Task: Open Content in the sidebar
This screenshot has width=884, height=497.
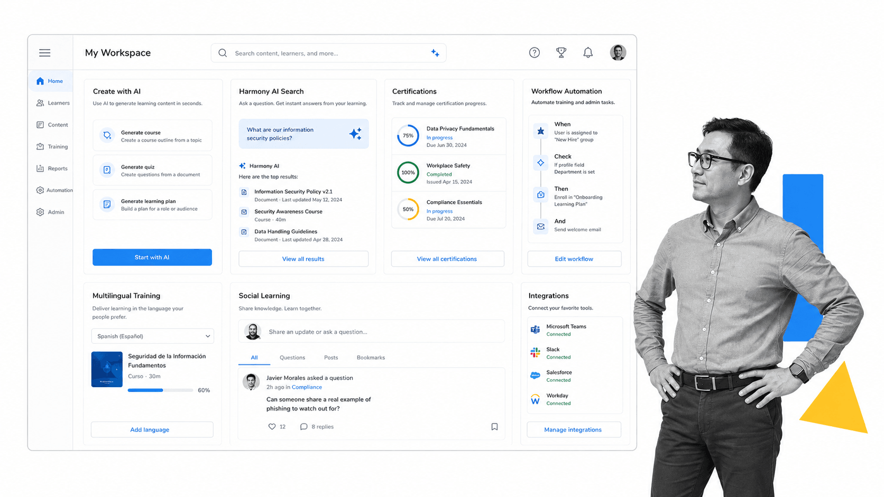Action: (52, 125)
